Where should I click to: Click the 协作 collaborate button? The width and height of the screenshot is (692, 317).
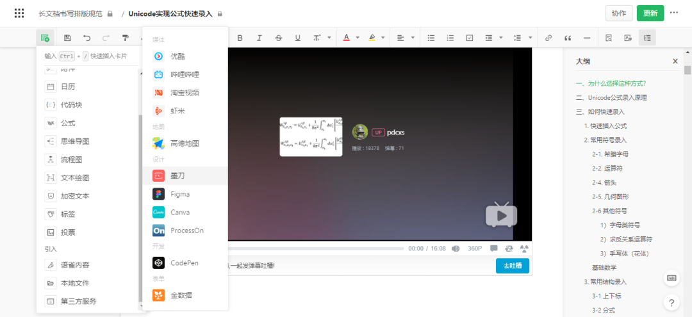(x=619, y=13)
